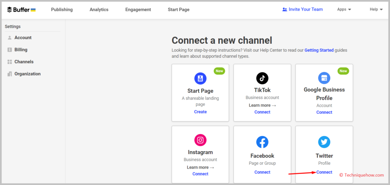Click the Start Page blue card icon
This screenshot has height=185, width=390.
(x=200, y=78)
